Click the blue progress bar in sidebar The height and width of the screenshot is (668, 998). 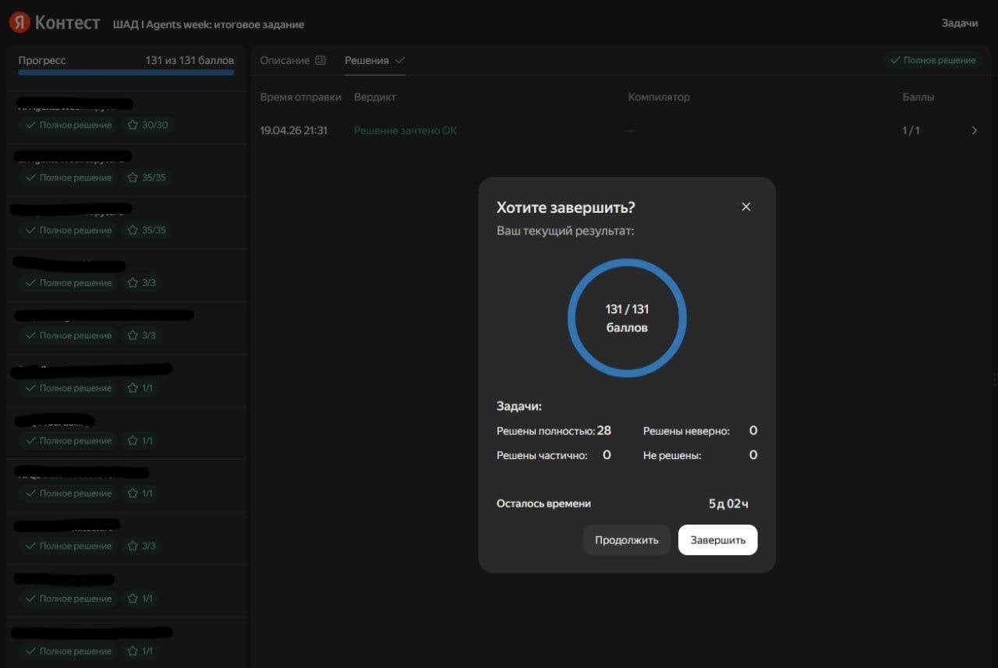click(126, 72)
